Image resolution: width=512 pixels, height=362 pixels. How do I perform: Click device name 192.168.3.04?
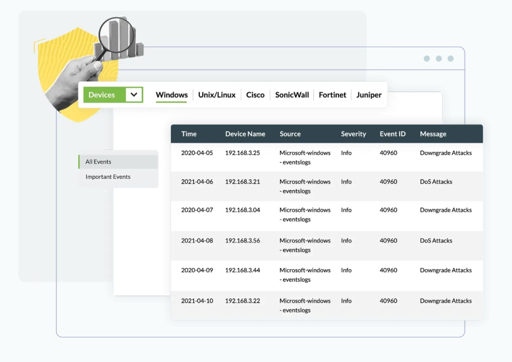tap(243, 210)
